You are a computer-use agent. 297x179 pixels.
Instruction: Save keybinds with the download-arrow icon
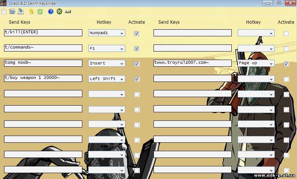point(21,11)
